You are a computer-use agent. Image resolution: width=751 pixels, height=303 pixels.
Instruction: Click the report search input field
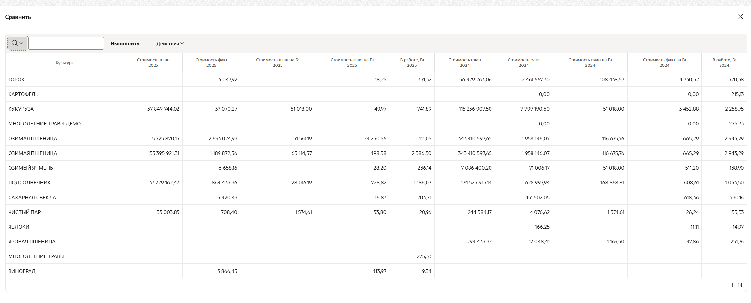pos(66,43)
